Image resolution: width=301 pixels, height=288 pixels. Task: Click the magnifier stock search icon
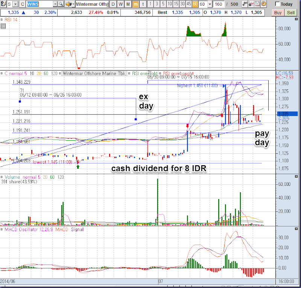tap(61, 4)
